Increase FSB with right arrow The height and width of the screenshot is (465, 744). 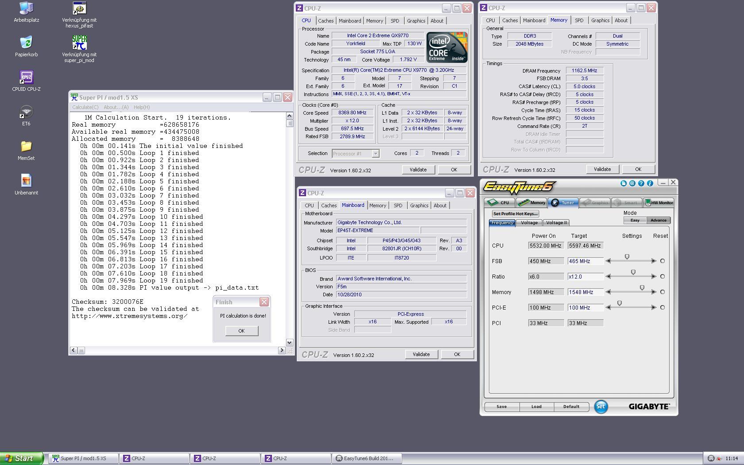[x=654, y=261]
